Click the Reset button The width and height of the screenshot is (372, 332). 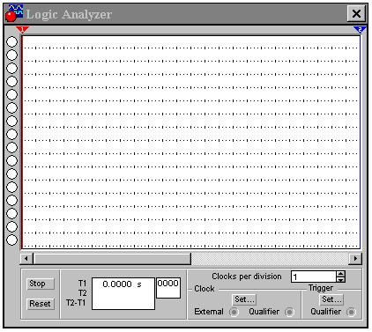[x=41, y=304]
